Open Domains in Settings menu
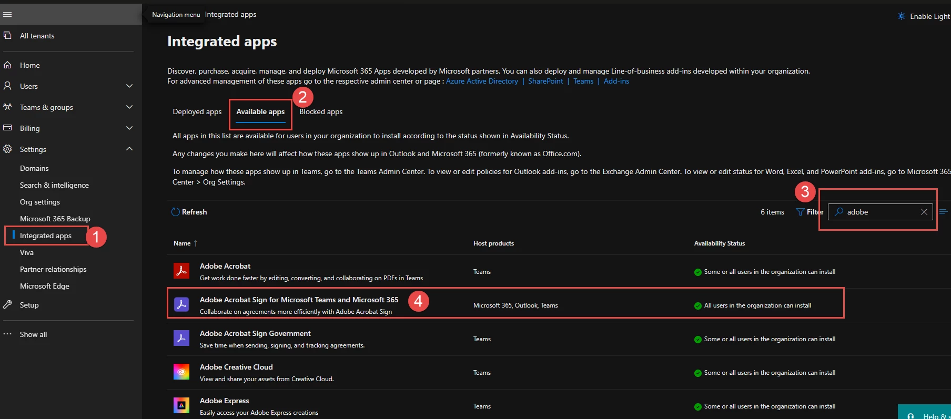Screen dimensions: 951x419 34,168
